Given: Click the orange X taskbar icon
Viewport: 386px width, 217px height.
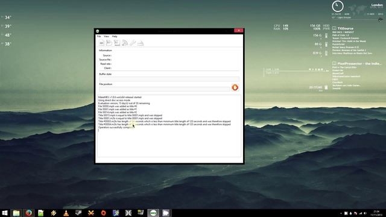Looking at the screenshot, I should coord(91,213).
